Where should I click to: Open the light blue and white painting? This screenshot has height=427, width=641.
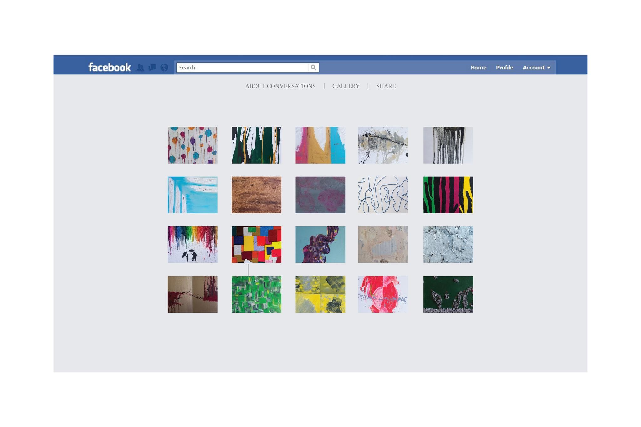coord(192,195)
